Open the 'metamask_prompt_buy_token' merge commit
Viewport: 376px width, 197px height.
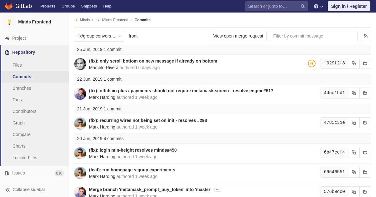pos(150,189)
